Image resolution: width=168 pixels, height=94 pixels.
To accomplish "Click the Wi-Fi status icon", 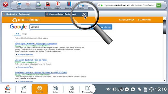I will tap(108, 89).
